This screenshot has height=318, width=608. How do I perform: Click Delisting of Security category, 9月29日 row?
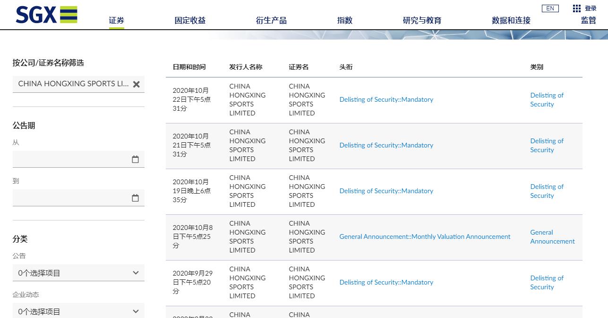click(x=547, y=282)
